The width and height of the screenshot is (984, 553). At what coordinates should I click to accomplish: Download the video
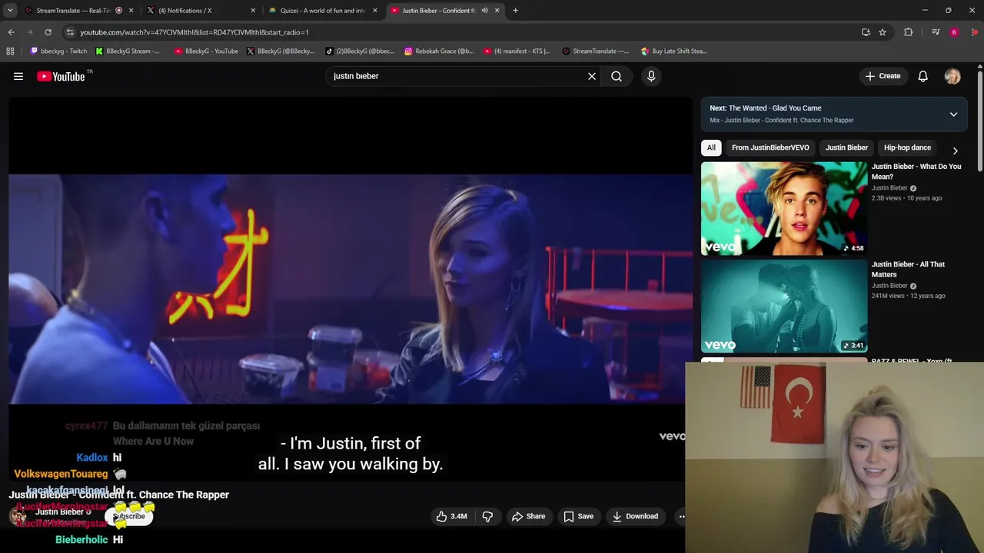tap(635, 516)
